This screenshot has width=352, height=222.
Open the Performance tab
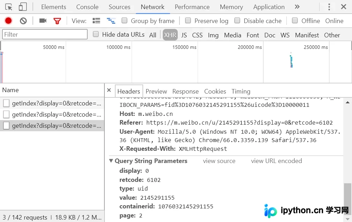(x=192, y=7)
